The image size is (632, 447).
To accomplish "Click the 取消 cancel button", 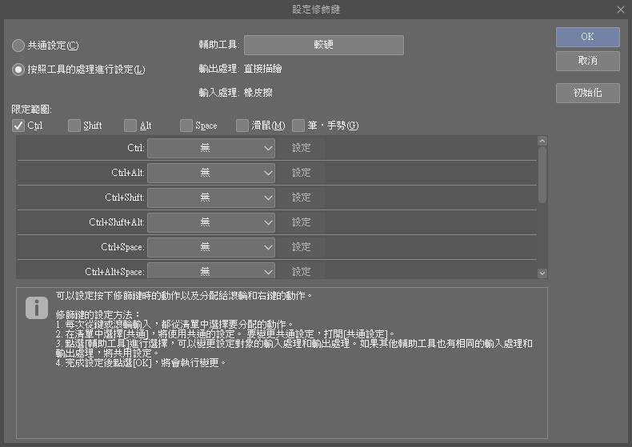I will pos(588,62).
